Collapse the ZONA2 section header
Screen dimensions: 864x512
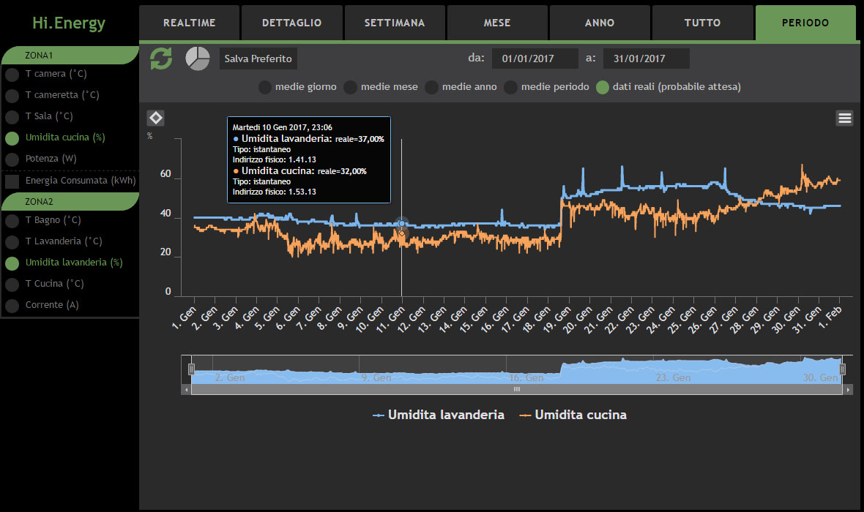click(x=70, y=201)
